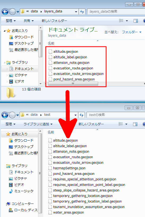Click the refresh icon next to the test address bar
145x217 pixels.
[x=81, y=115]
